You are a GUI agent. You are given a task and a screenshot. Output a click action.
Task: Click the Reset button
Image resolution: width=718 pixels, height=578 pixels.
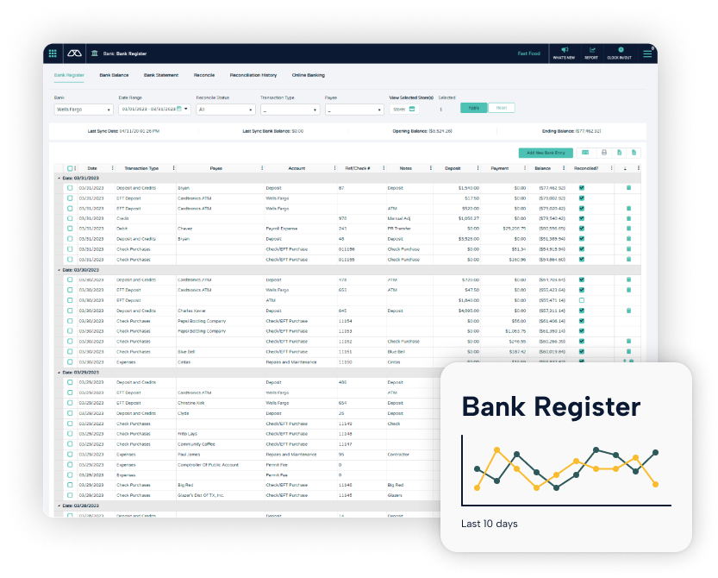coord(502,108)
